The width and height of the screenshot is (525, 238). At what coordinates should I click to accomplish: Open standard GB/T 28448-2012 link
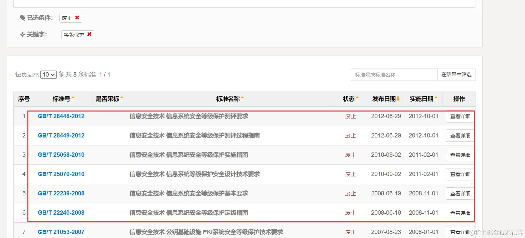61,116
